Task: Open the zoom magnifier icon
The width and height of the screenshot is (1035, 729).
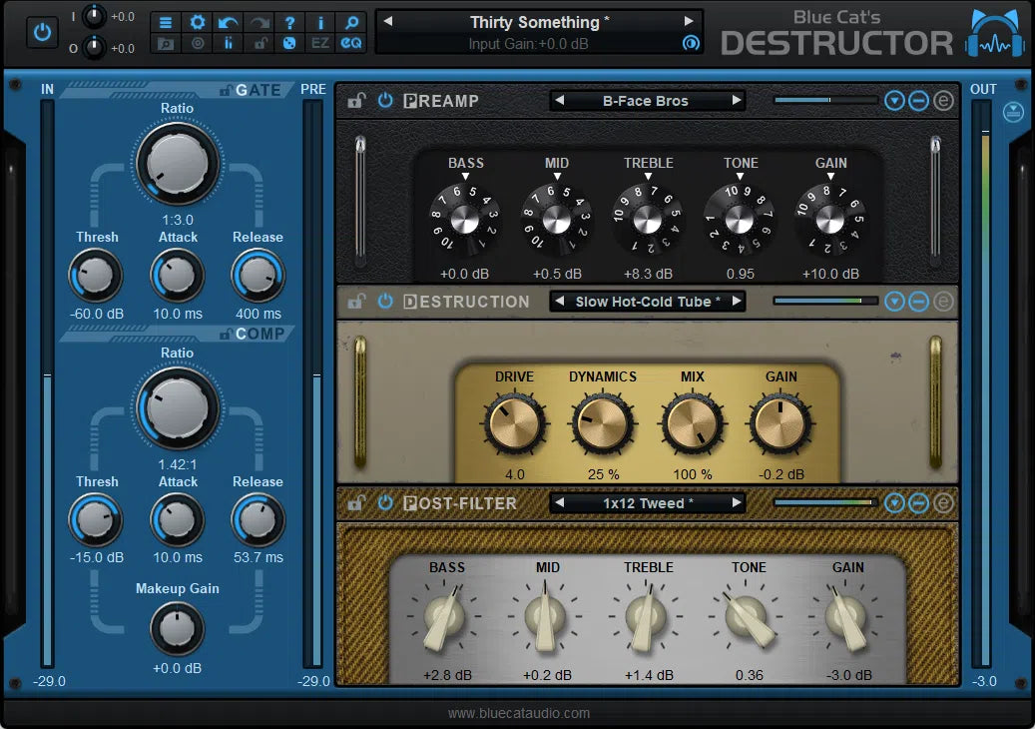Action: pyautogui.click(x=351, y=23)
